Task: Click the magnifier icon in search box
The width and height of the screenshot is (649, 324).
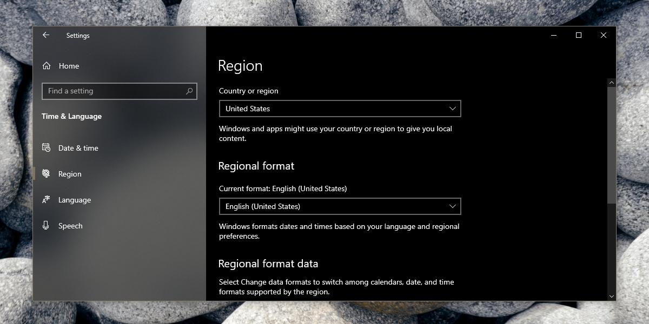Action: click(189, 91)
